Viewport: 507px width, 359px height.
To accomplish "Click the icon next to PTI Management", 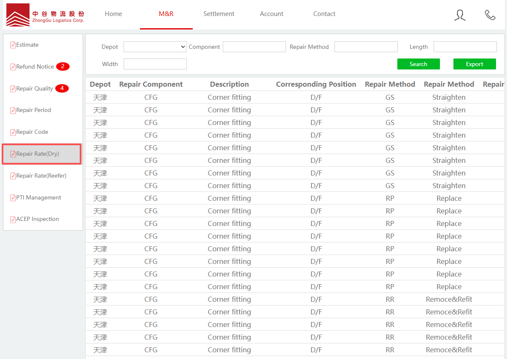I will (13, 198).
